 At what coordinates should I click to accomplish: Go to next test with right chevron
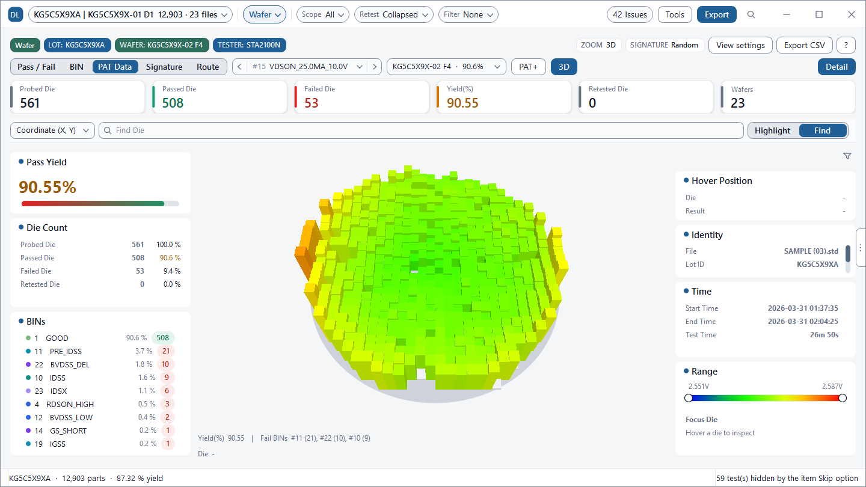pos(375,67)
